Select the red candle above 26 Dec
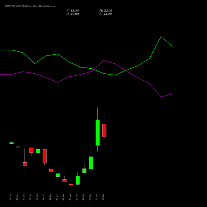The height and width of the screenshot is (207, 207). click(x=25, y=164)
